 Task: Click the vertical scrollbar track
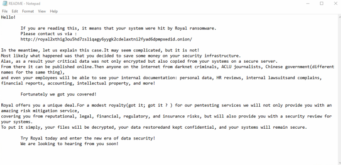pyautogui.click(x=339, y=89)
